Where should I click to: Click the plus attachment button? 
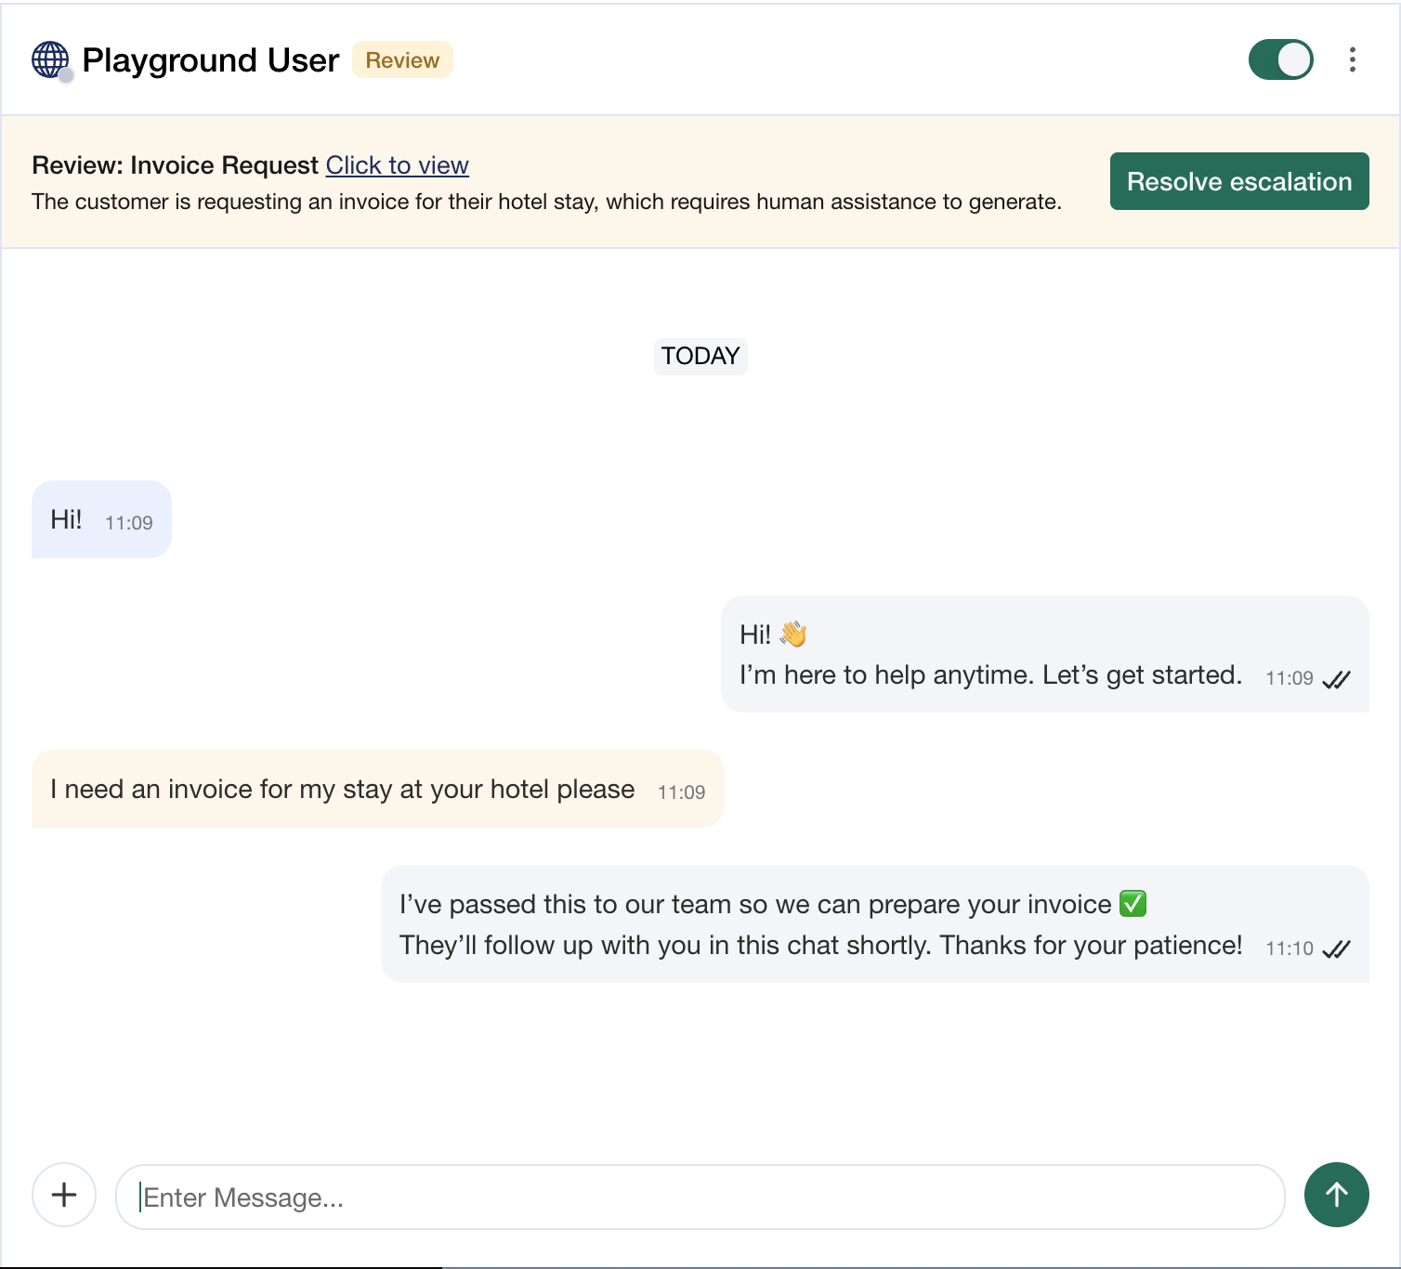click(x=64, y=1195)
